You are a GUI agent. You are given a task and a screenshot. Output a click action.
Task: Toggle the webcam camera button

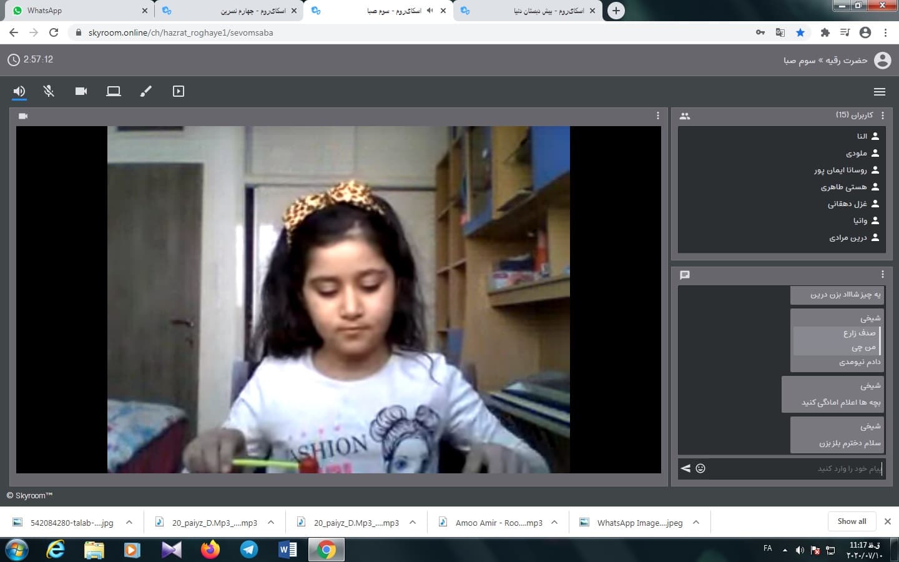tap(81, 91)
